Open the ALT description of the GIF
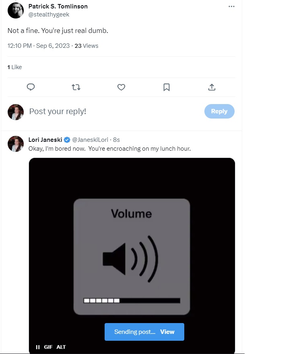Screen dimensions: 307x354 point(61,347)
